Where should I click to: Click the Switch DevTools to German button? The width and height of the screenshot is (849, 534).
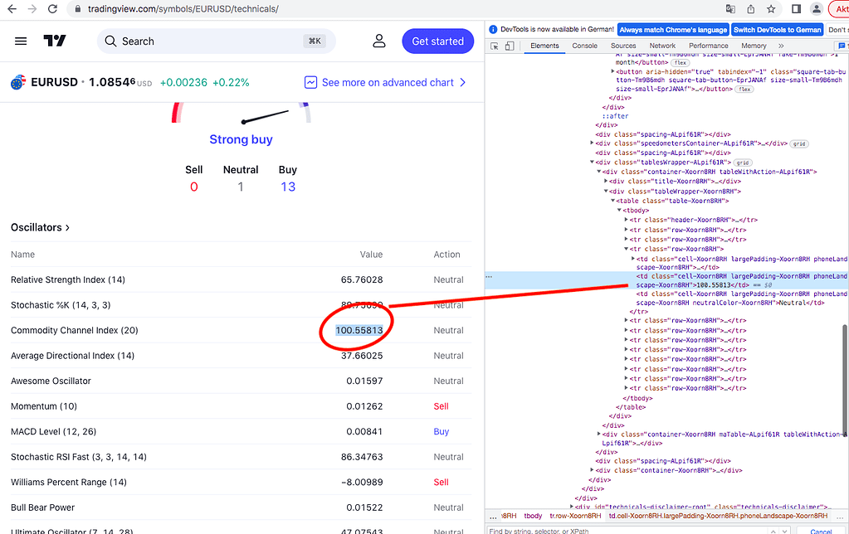pyautogui.click(x=777, y=29)
